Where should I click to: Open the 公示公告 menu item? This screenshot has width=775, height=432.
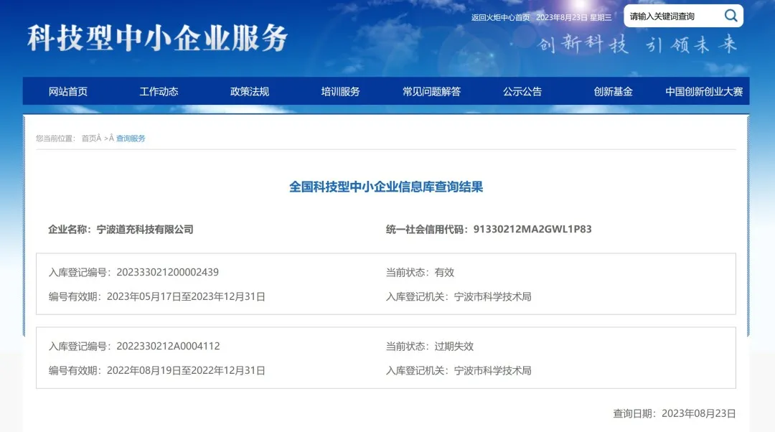[x=522, y=91]
